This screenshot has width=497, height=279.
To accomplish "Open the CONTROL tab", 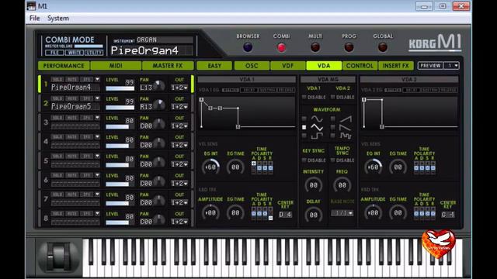I will (360, 65).
